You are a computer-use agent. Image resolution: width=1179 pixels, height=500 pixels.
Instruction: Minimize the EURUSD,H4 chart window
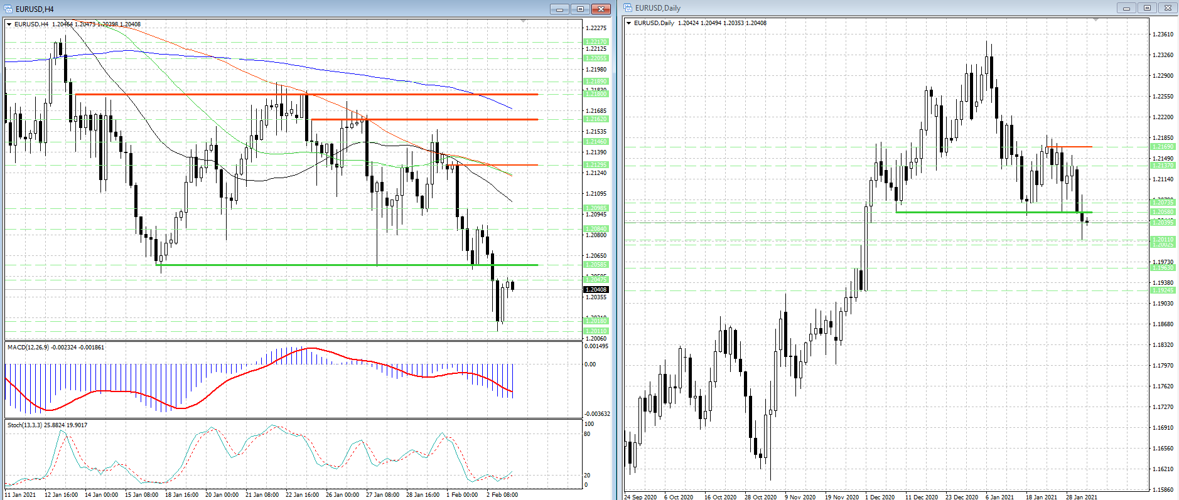[x=559, y=9]
